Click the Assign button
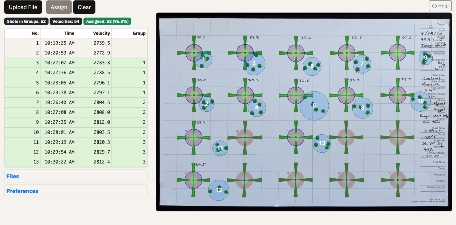 [59, 7]
